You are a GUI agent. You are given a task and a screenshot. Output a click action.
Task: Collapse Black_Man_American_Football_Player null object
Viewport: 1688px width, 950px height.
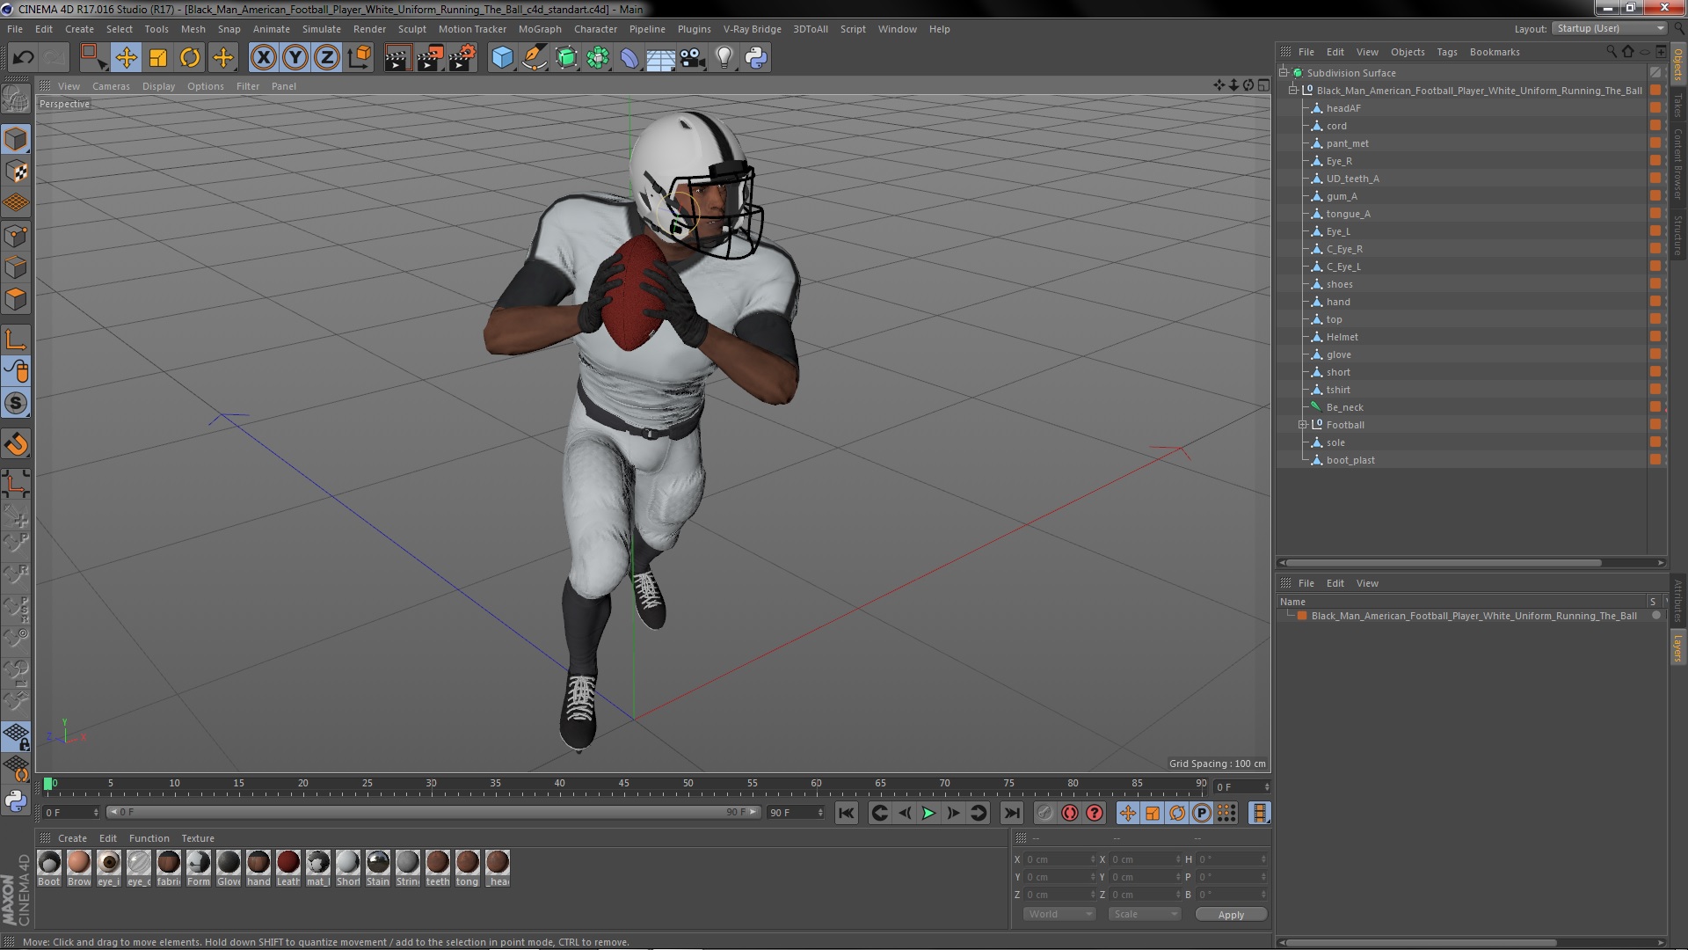point(1293,91)
